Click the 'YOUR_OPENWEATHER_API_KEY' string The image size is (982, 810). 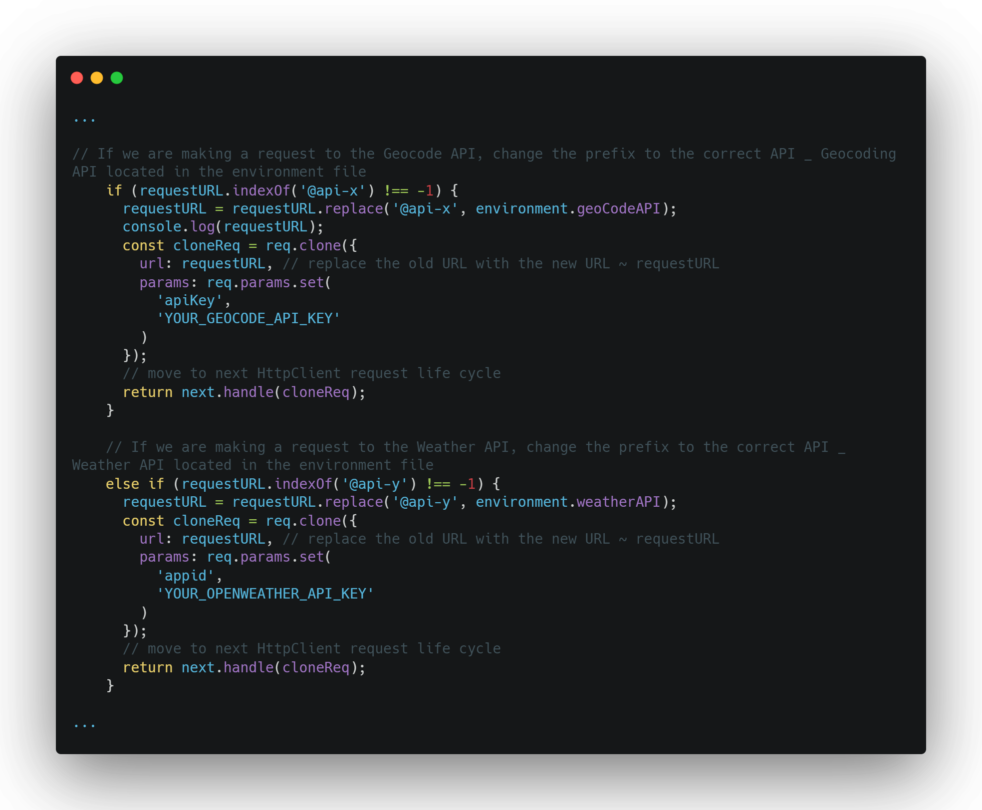265,594
